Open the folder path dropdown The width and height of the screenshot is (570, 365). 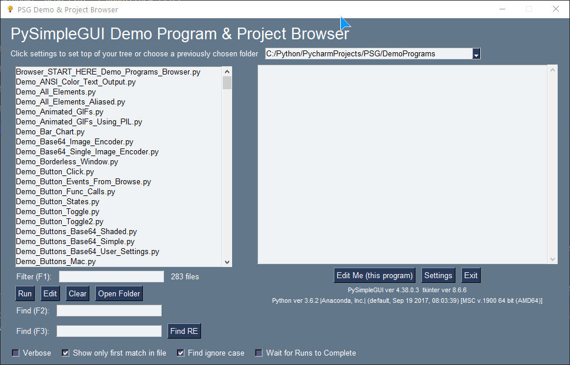[477, 53]
